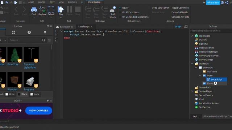Click Go to Script Error

point(160,8)
